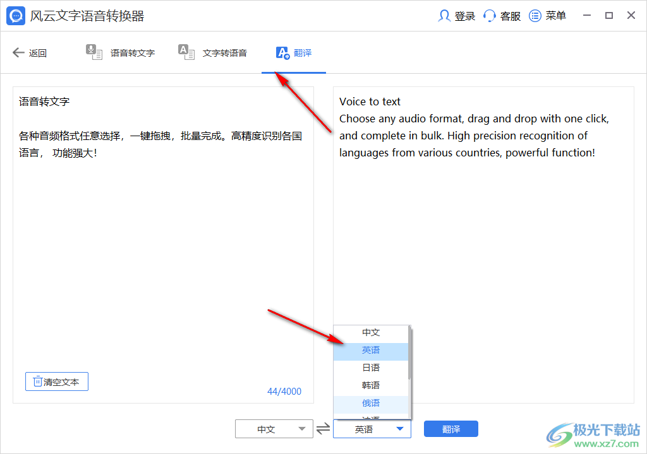Switch to 语音转文字 tab
Image resolution: width=647 pixels, height=454 pixels.
(121, 53)
